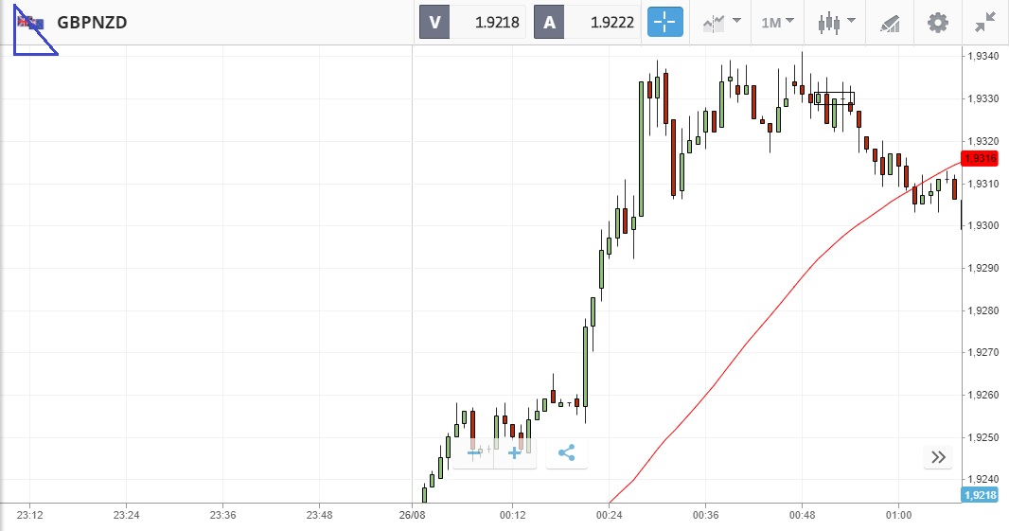Zoom out the chart with minus
This screenshot has height=531, width=1009.
474,453
